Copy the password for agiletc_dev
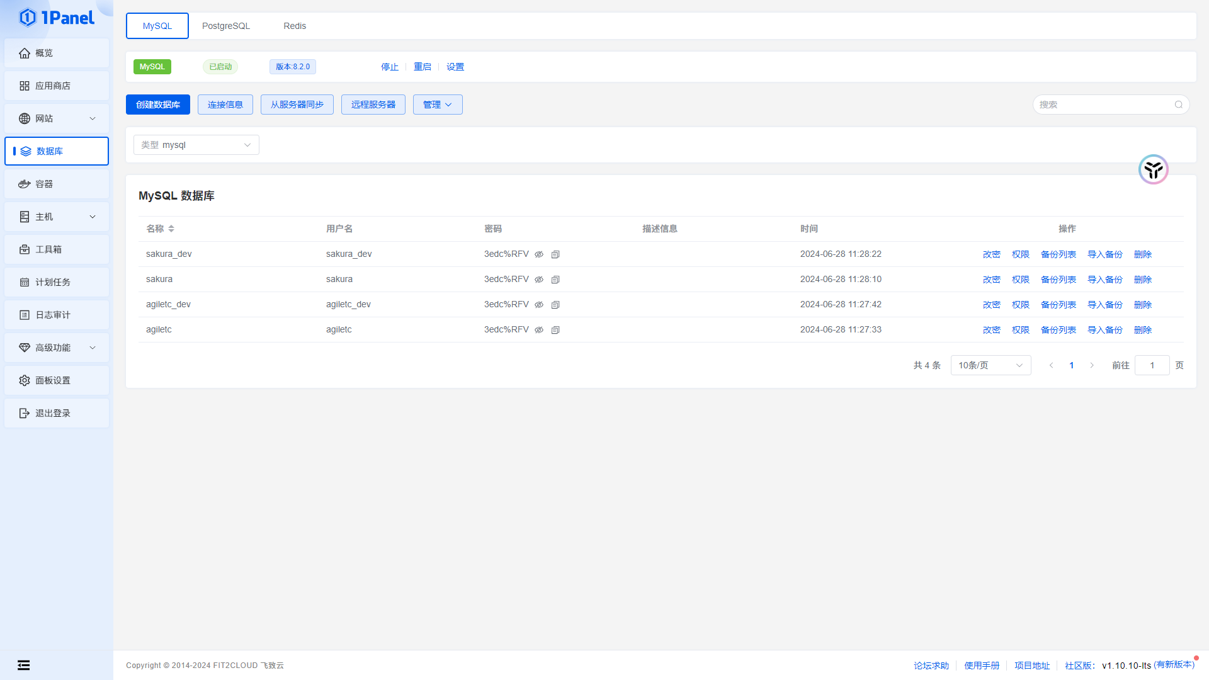Viewport: 1209px width, 680px height. pos(555,305)
